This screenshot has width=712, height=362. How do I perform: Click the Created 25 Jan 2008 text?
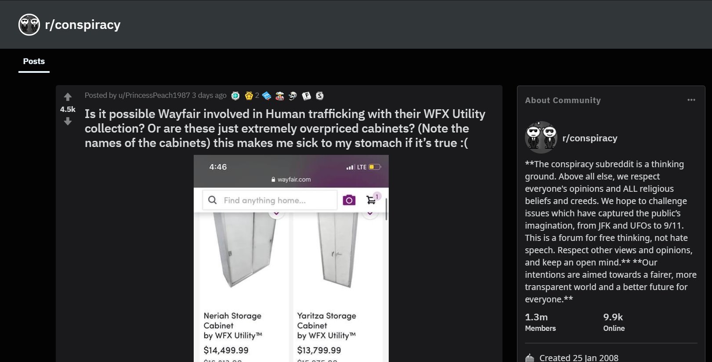click(579, 358)
